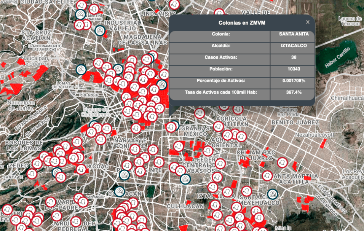Select teal house marker between Narvarte and Coyoacán
The width and height of the screenshot is (364, 231).
pos(125,175)
